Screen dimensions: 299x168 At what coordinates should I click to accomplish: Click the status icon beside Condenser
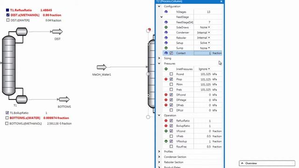coord(166,32)
